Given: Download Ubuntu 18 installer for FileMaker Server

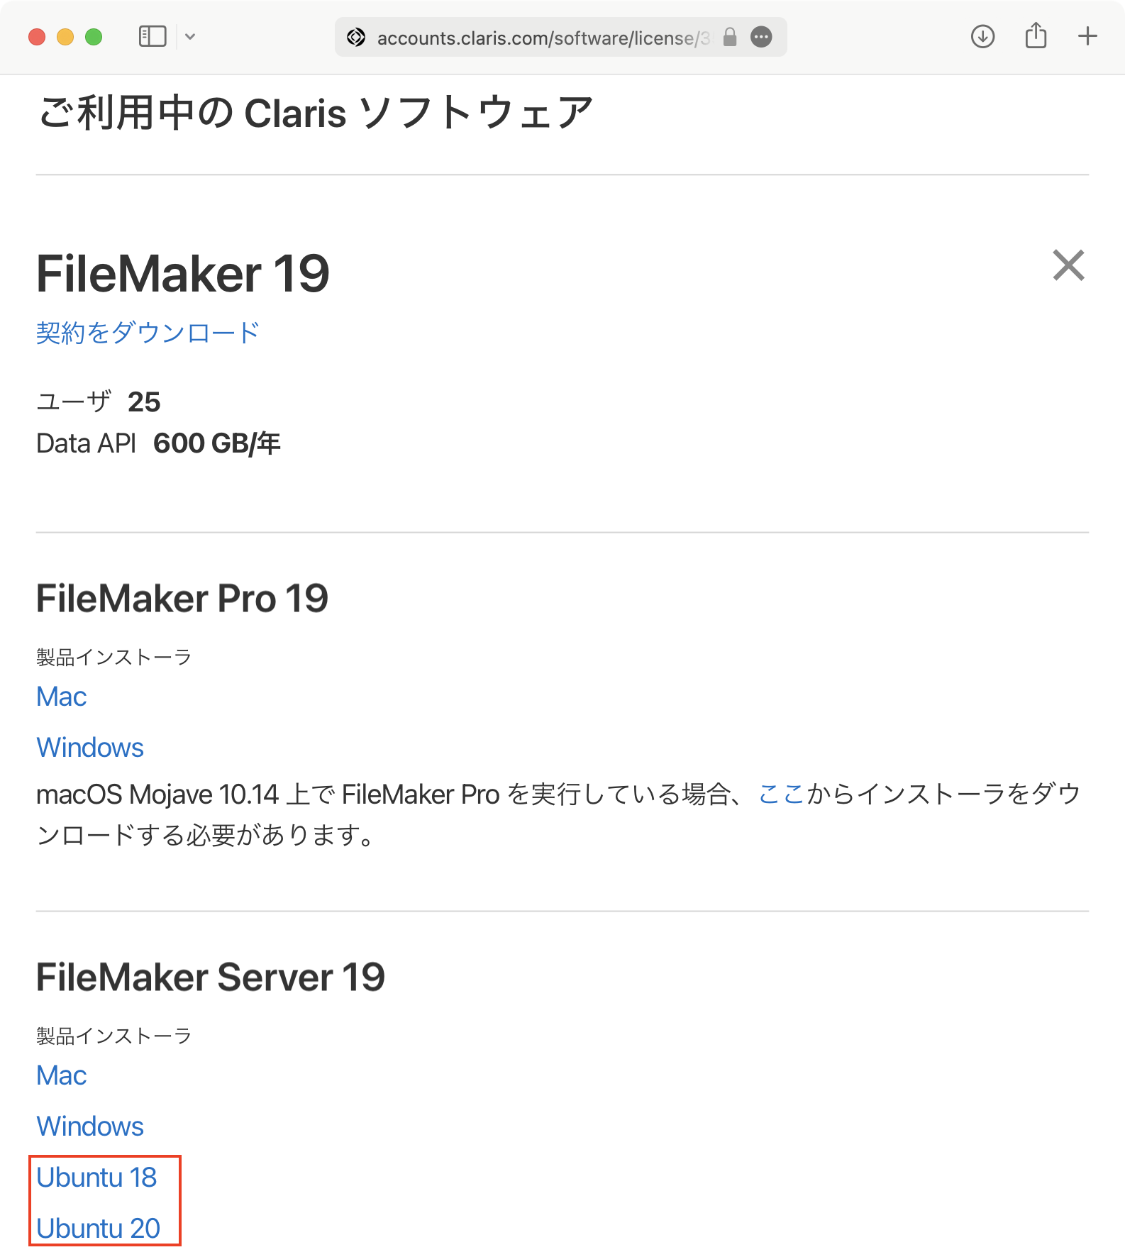Looking at the screenshot, I should coord(97,1178).
